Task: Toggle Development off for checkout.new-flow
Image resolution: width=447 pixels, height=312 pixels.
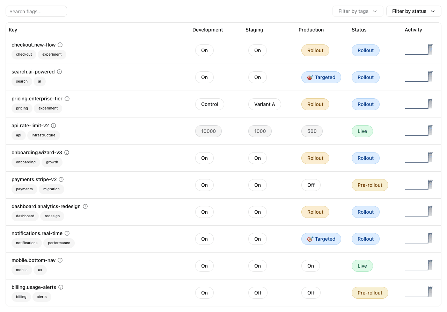Action: pyautogui.click(x=204, y=50)
